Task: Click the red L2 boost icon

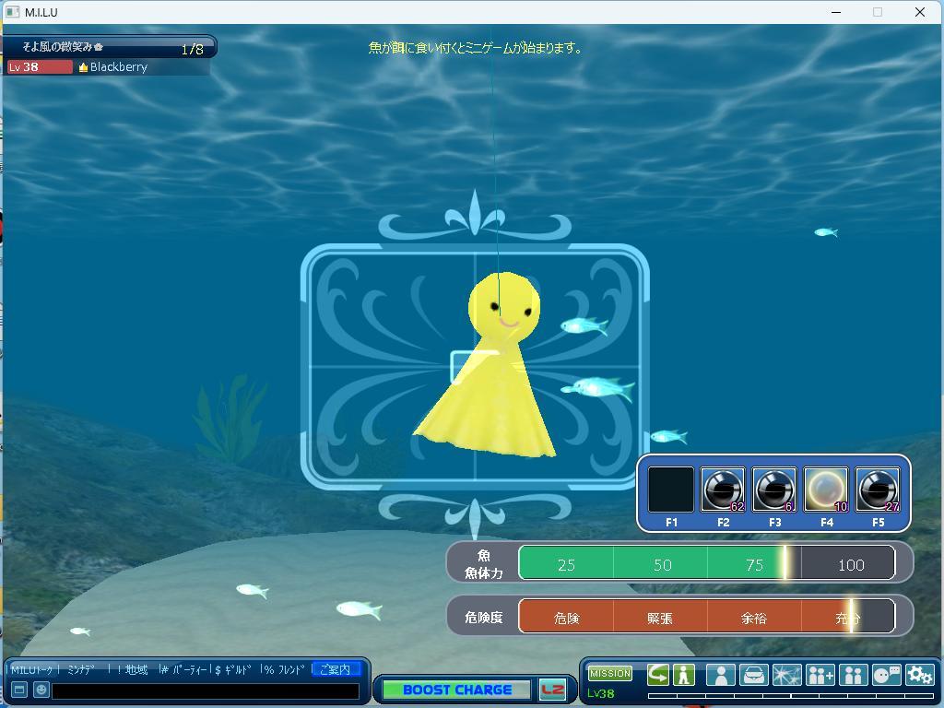Action: click(552, 690)
